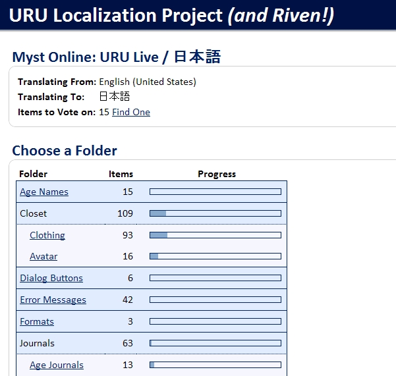Click the Folder column header

(34, 174)
